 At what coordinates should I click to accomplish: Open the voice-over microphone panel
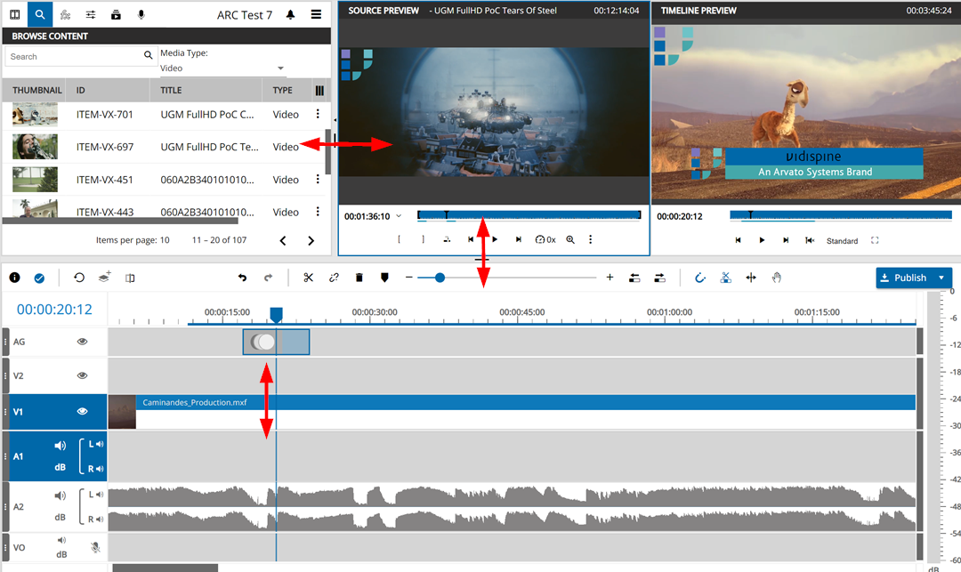141,15
